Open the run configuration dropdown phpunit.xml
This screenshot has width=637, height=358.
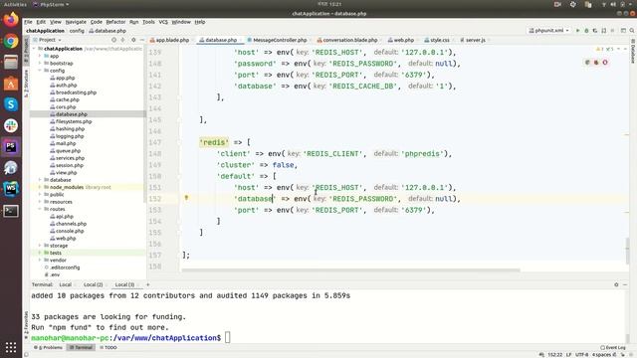pyautogui.click(x=549, y=31)
